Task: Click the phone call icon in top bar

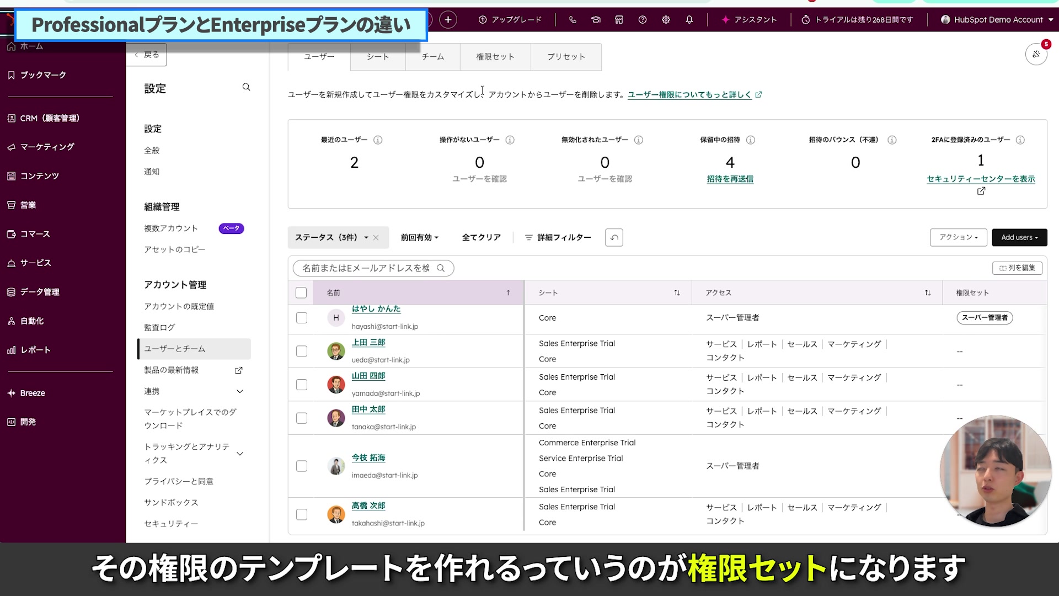Action: pos(573,20)
